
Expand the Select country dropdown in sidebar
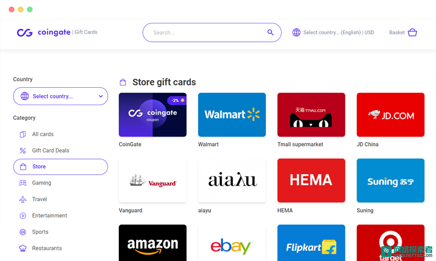[x=60, y=96]
